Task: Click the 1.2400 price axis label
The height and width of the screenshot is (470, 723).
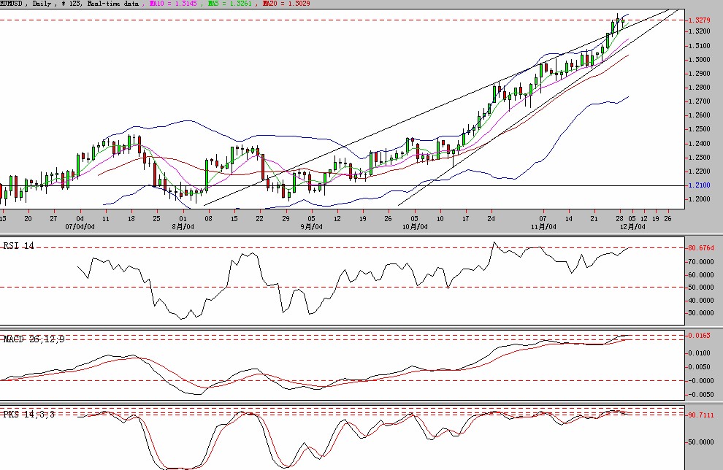Action: click(x=699, y=143)
